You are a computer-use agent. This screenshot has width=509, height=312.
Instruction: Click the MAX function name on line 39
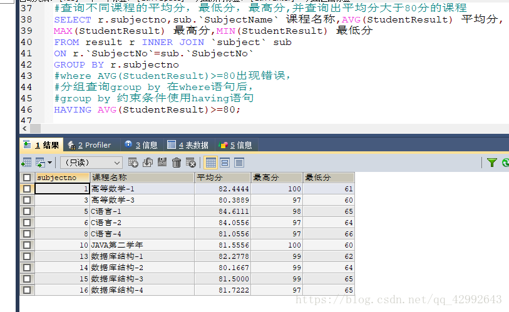63,31
